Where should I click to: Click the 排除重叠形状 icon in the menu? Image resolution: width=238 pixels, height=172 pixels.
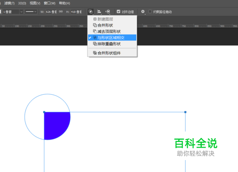point(95,44)
